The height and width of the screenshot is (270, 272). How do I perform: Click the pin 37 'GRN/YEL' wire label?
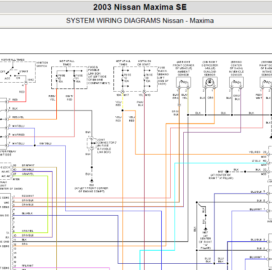tap(28, 174)
